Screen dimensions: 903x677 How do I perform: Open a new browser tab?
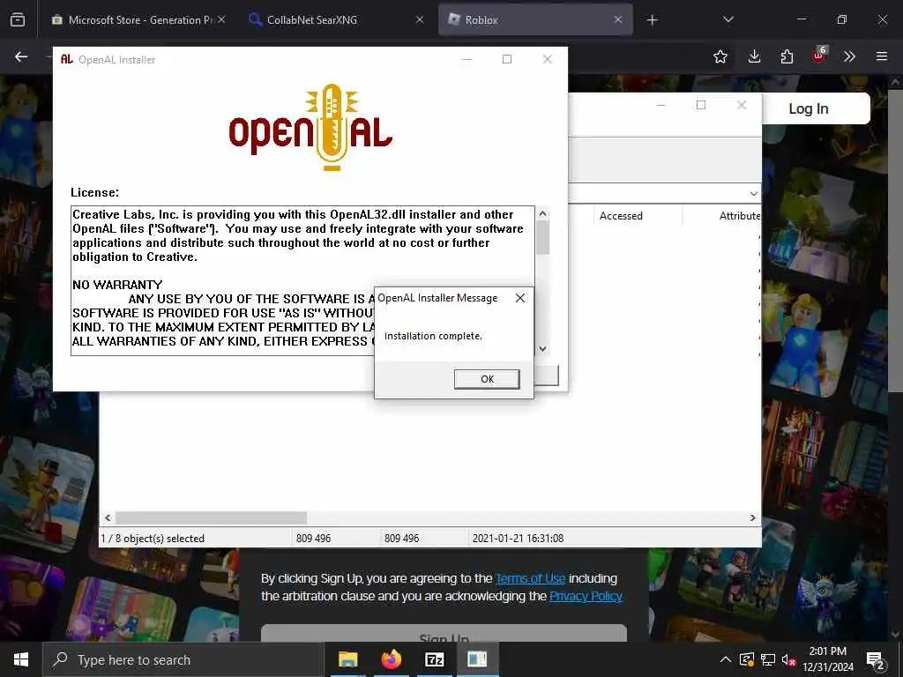(652, 20)
